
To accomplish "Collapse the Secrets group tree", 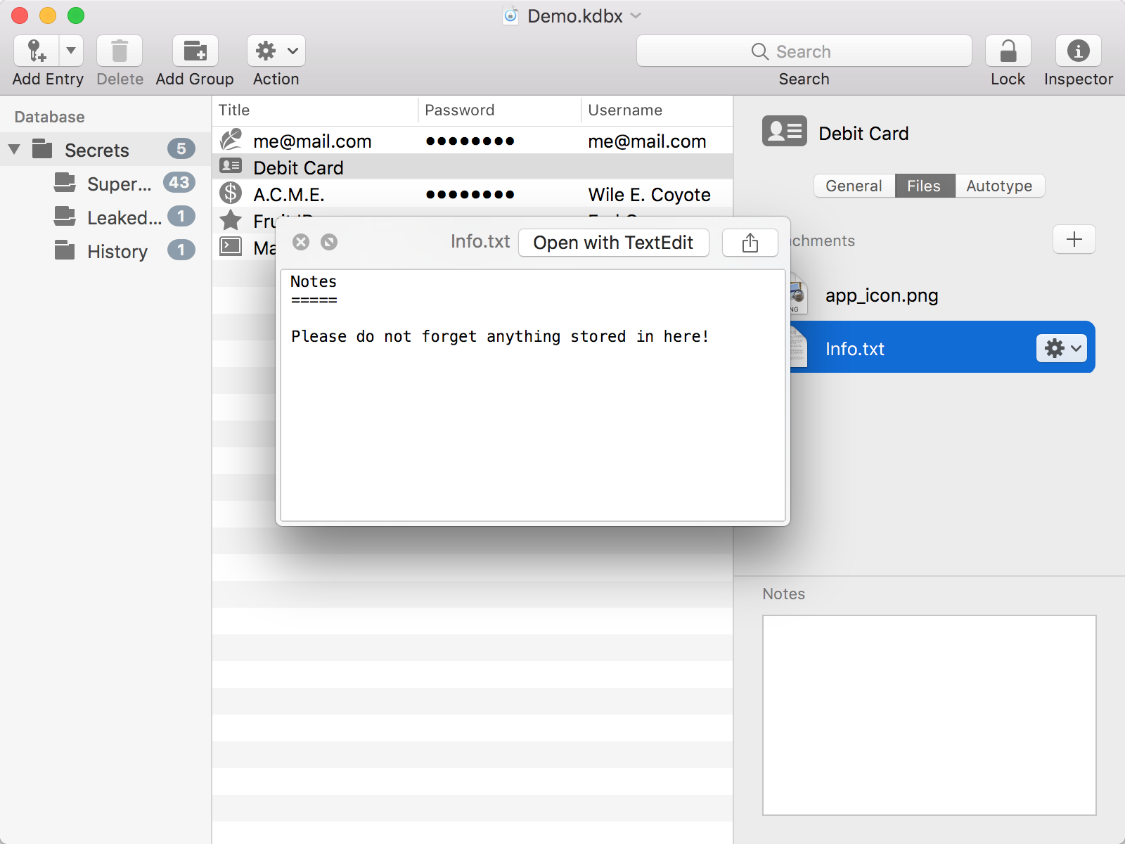I will (x=14, y=150).
